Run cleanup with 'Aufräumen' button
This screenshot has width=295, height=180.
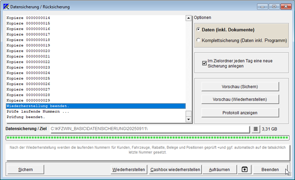pyautogui.click(x=219, y=170)
